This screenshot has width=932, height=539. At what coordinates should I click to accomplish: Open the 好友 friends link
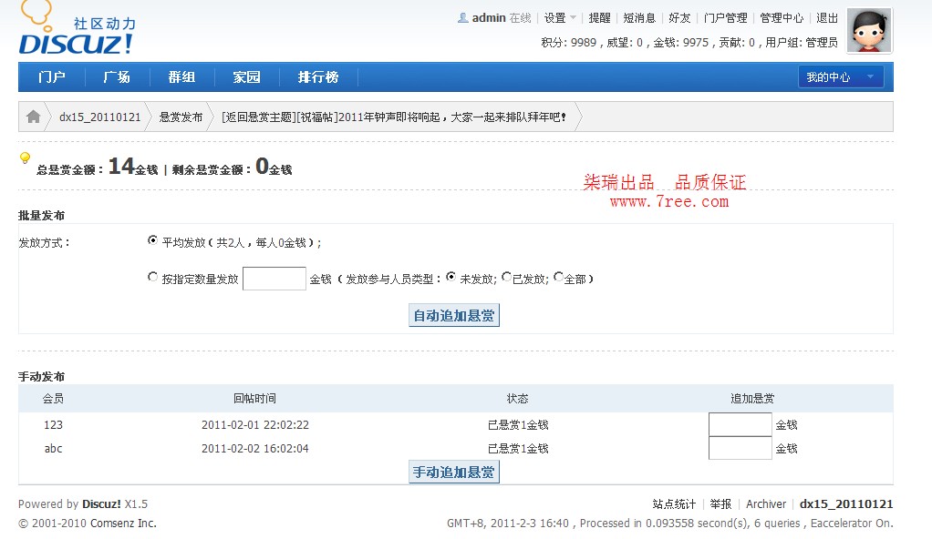[679, 18]
